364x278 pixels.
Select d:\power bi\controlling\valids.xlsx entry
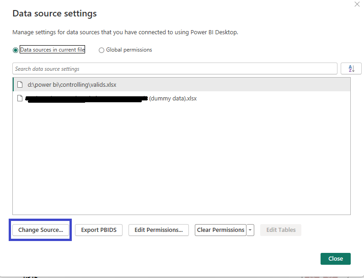182,84
